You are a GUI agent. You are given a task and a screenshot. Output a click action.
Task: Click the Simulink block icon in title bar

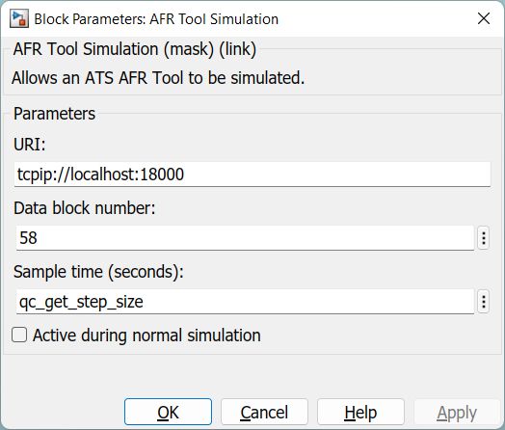[19, 18]
